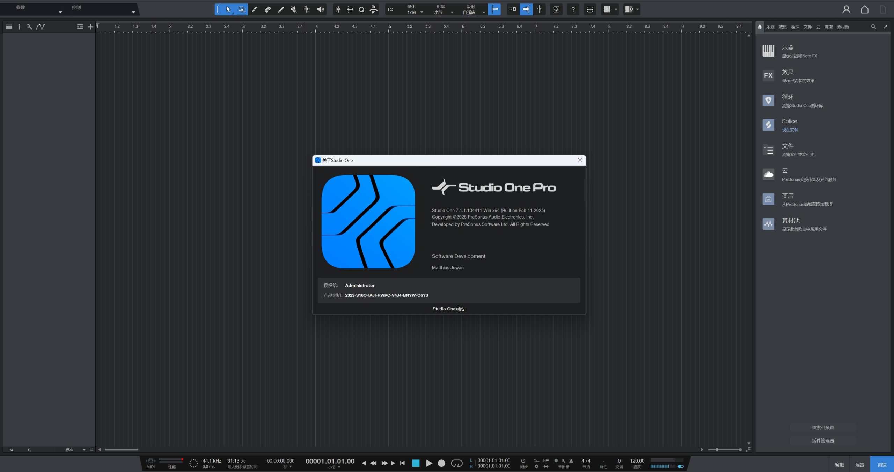The width and height of the screenshot is (894, 472).
Task: Switch to the 素材池 browser tab
Action: [x=843, y=27]
